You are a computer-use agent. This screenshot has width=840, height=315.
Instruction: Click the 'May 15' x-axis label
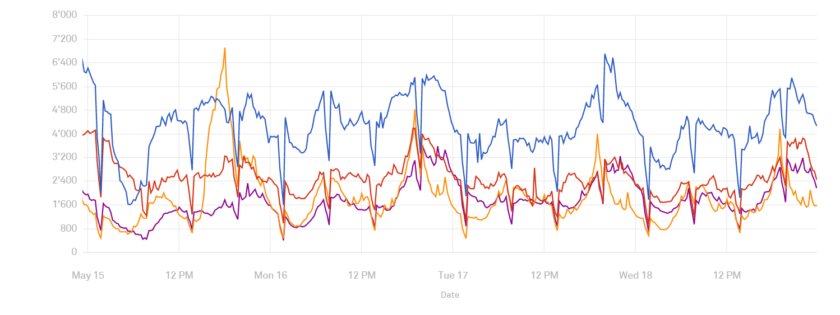(x=88, y=275)
